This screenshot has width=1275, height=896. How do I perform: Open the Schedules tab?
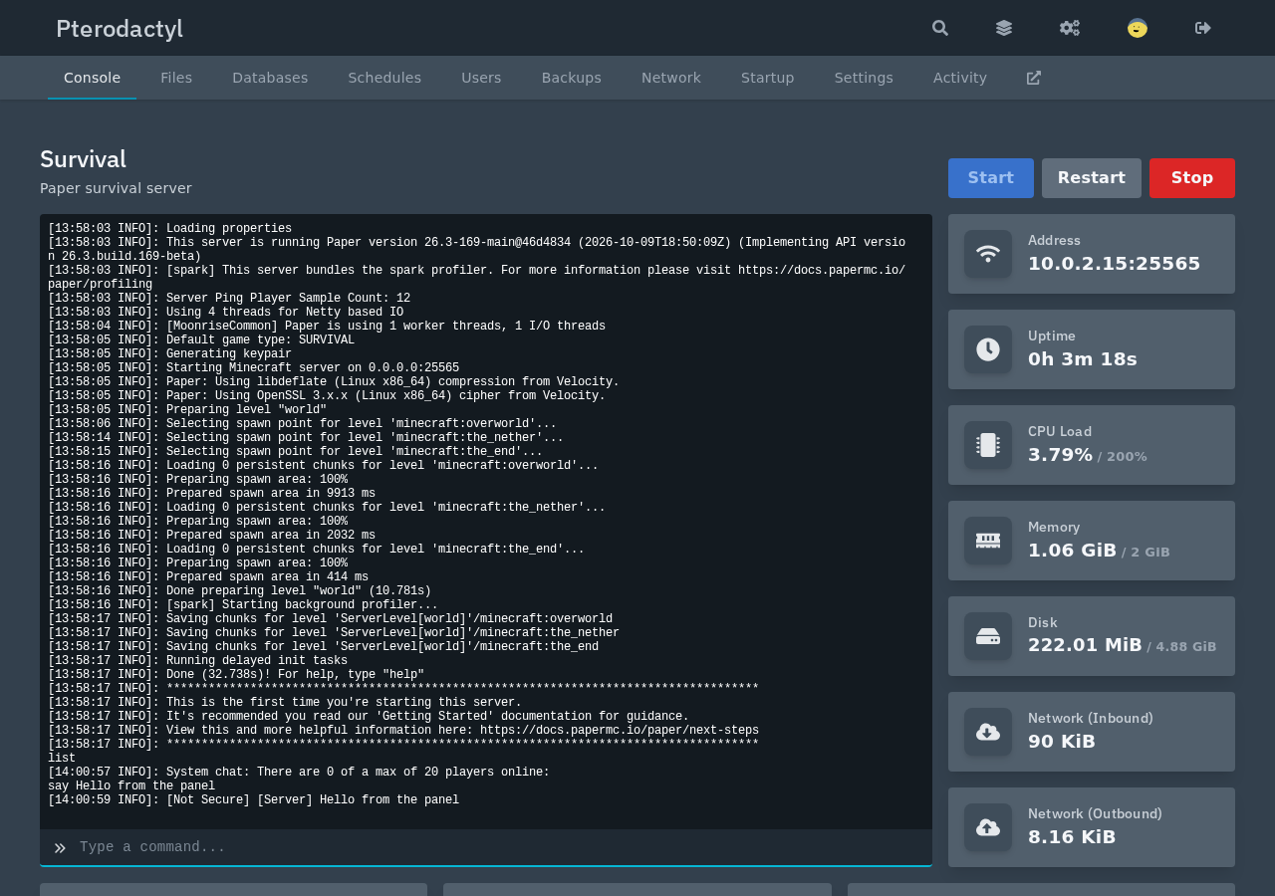coord(384,78)
